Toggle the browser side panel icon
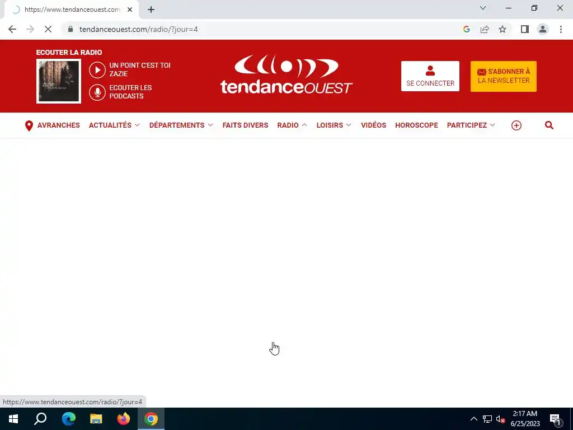573x430 pixels. 525,29
